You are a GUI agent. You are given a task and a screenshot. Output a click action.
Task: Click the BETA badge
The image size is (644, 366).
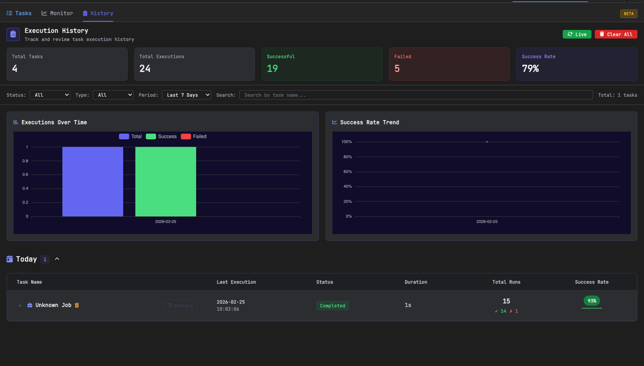coord(628,14)
